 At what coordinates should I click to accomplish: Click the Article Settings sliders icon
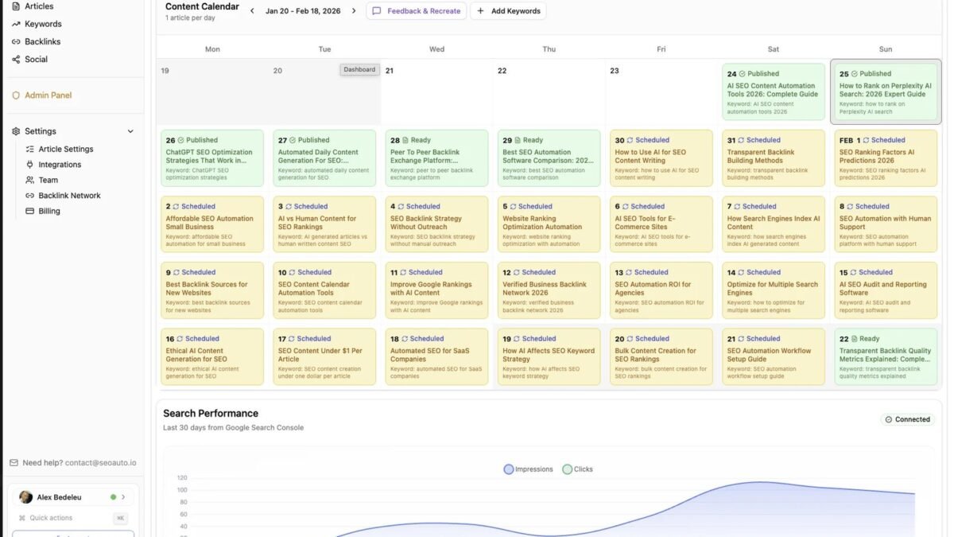(30, 149)
